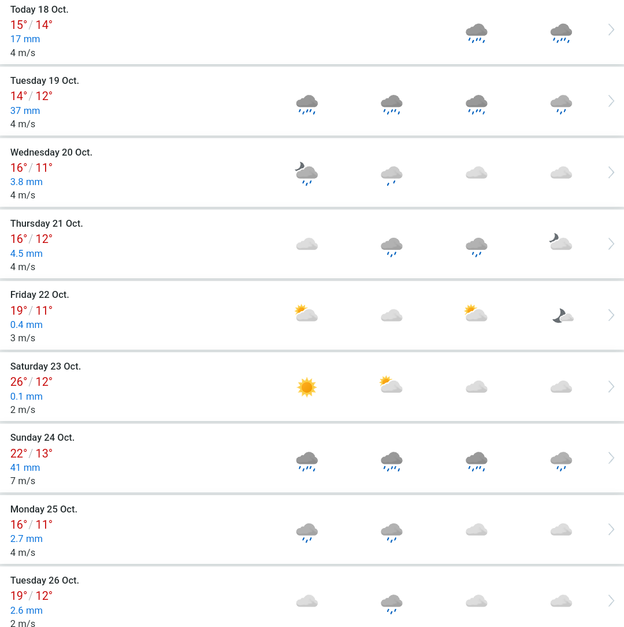This screenshot has width=624, height=627.
Task: Click Sunday 24 Oct. first heavy rain icon
Action: click(x=307, y=462)
